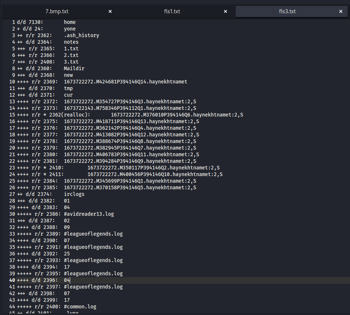Screen dimensions: 350x315
Task: Close the fls3.txt tab
Action: tap(341, 11)
